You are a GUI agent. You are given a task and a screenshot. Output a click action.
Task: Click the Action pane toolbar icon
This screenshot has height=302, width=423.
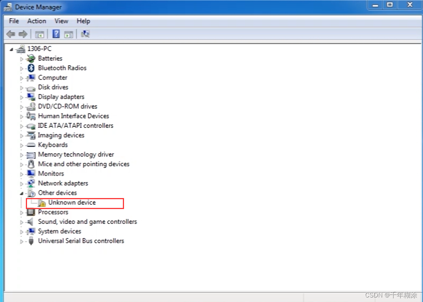tap(68, 34)
